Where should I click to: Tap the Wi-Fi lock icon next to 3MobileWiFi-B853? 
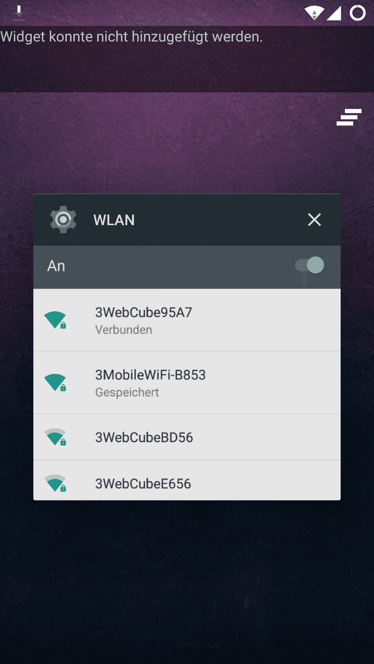click(55, 383)
